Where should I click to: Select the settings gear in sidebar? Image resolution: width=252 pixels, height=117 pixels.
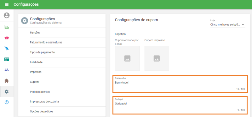point(7,92)
